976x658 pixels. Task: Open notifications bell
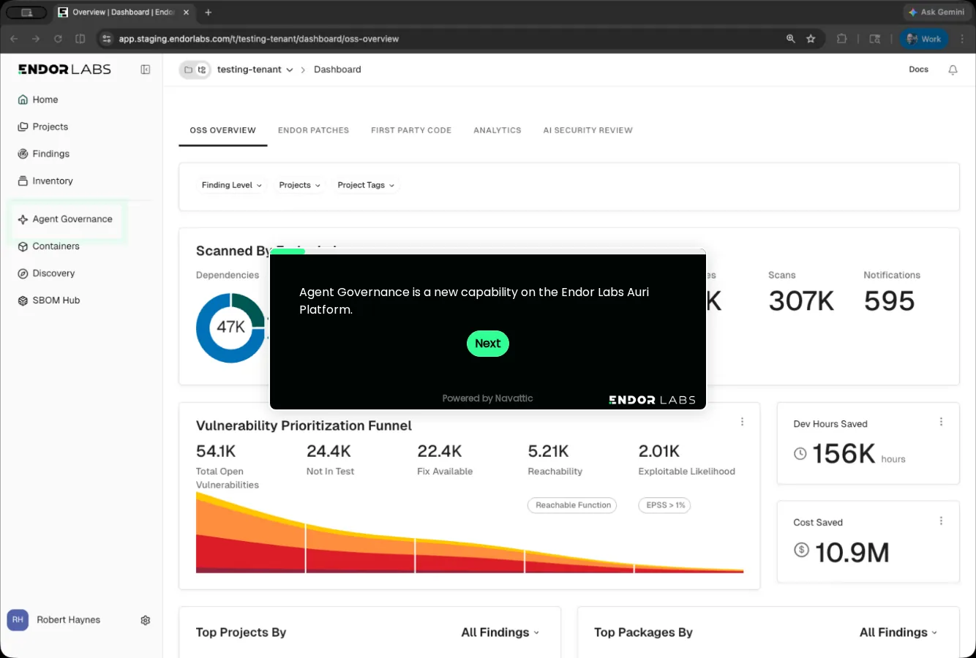[953, 69]
